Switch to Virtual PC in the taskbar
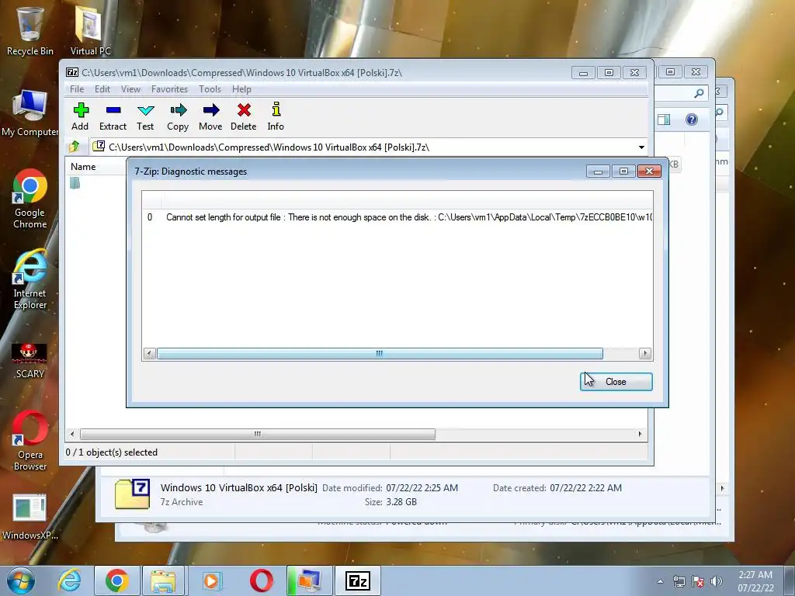The width and height of the screenshot is (795, 596). (309, 580)
